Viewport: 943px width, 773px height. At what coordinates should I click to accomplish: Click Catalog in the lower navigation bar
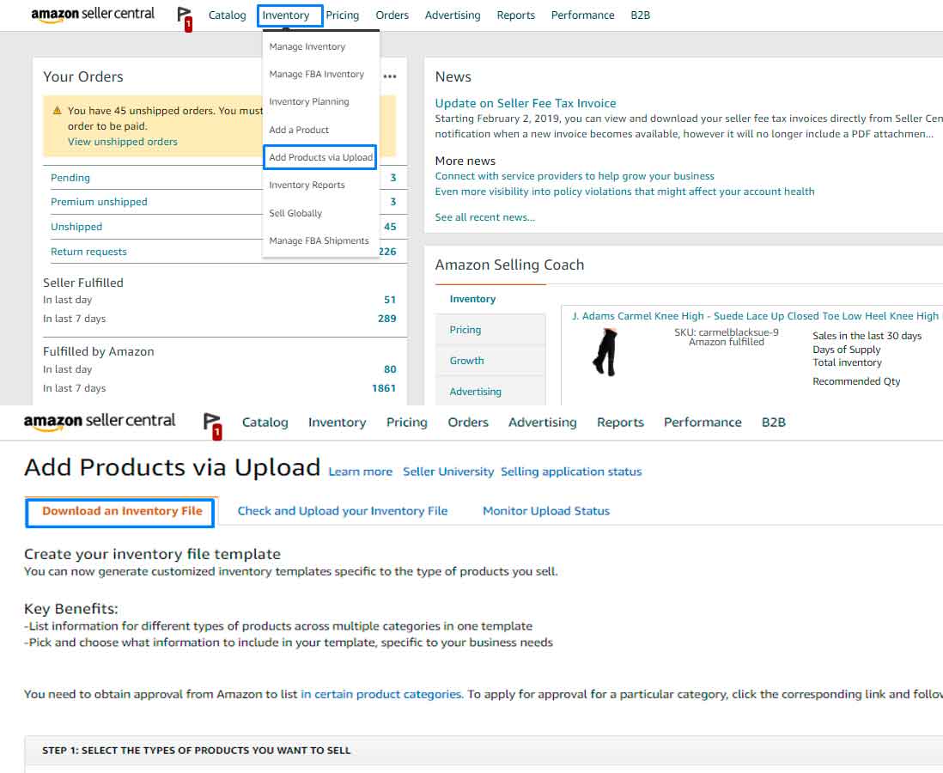(265, 423)
